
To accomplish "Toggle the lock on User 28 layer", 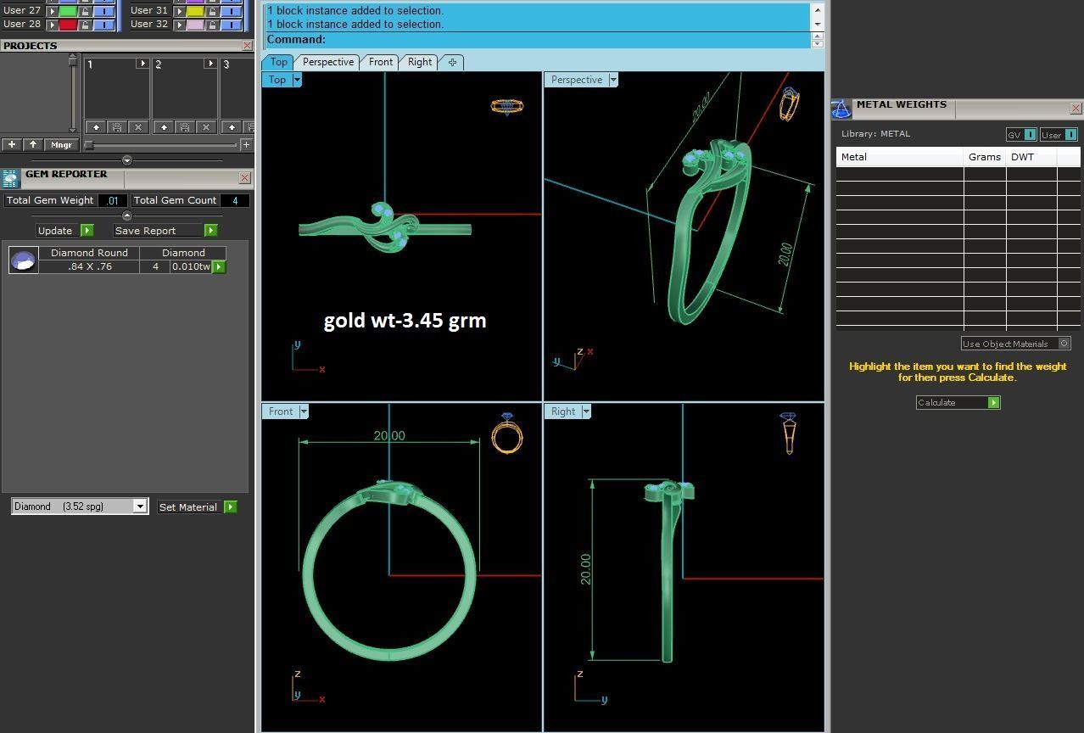I will coord(85,25).
